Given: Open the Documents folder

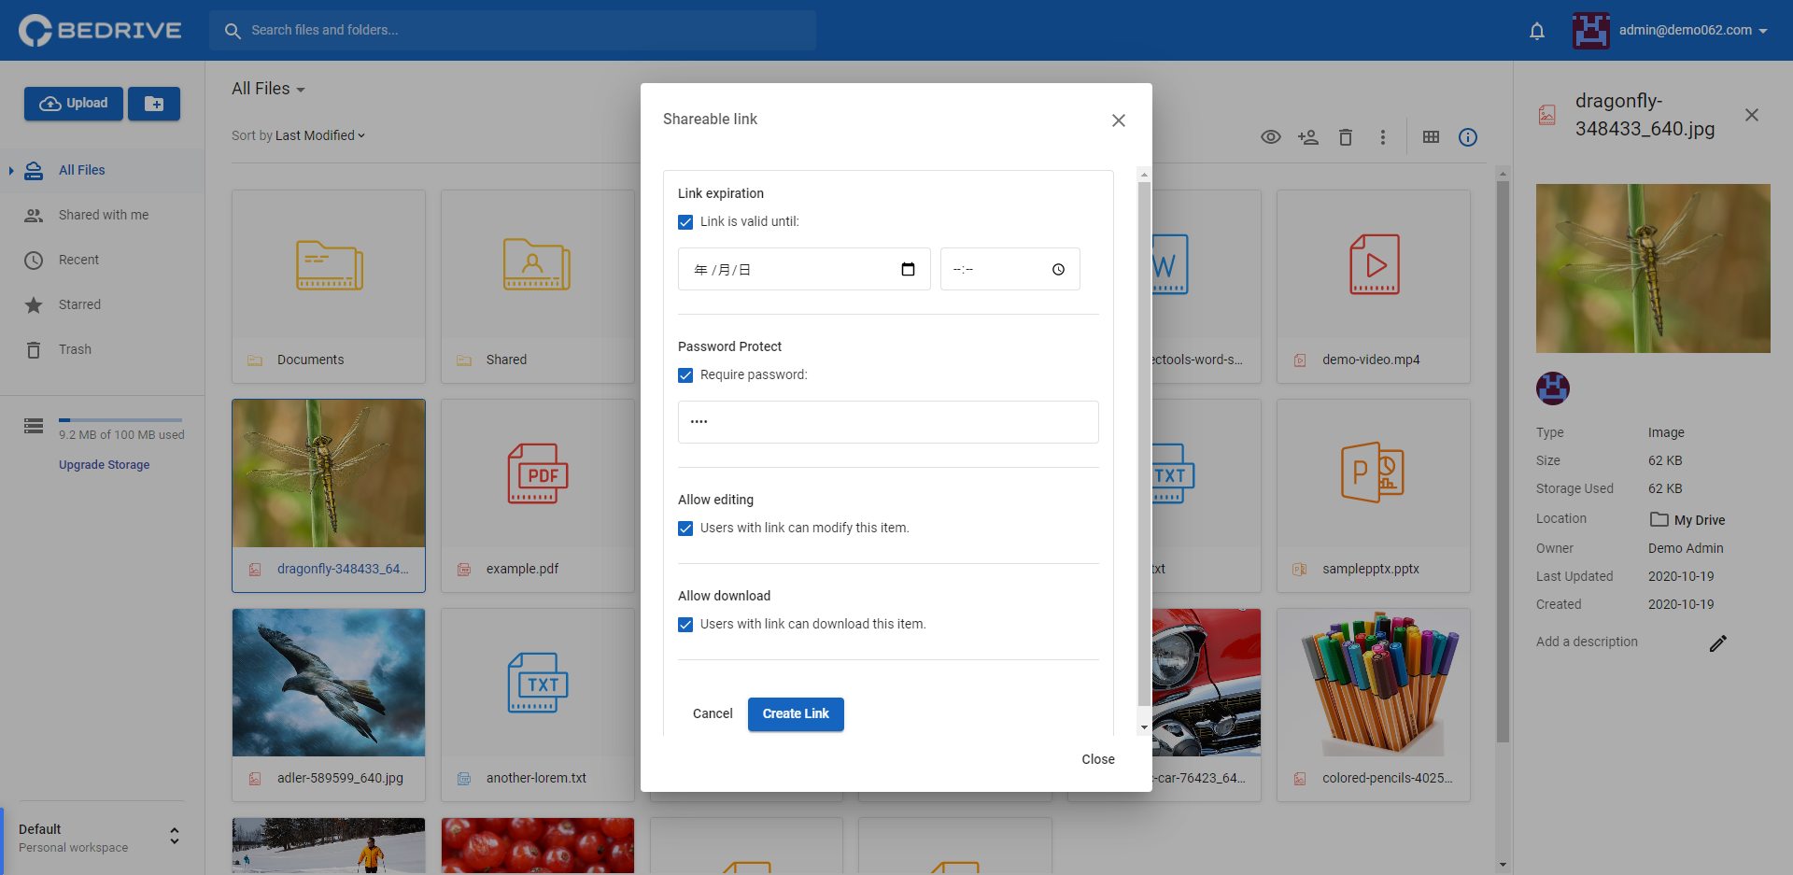Looking at the screenshot, I should (x=329, y=287).
